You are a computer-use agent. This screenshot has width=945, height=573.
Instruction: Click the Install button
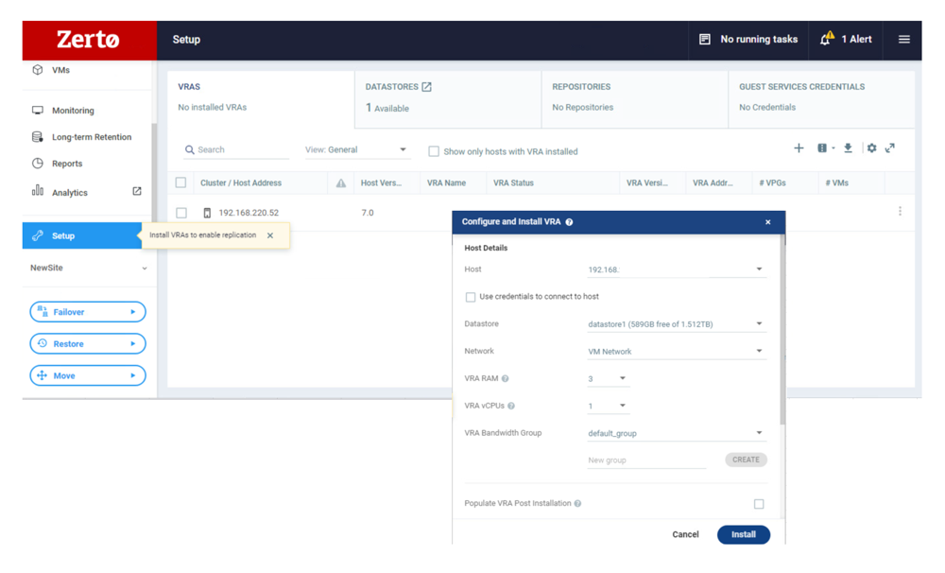click(744, 535)
